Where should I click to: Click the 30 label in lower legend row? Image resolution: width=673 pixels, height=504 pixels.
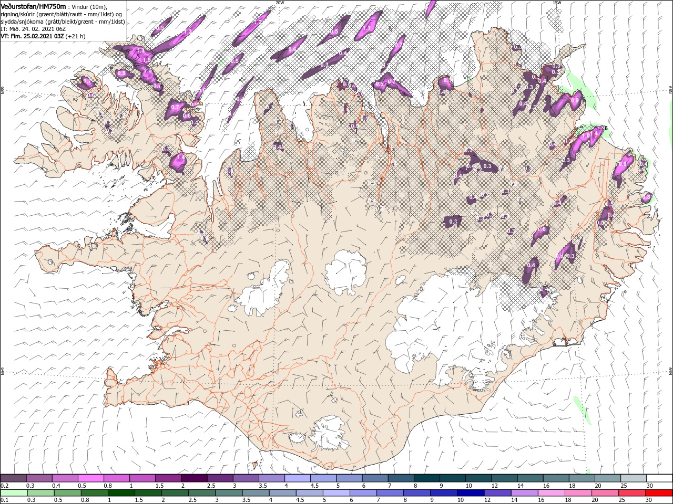tap(648, 500)
